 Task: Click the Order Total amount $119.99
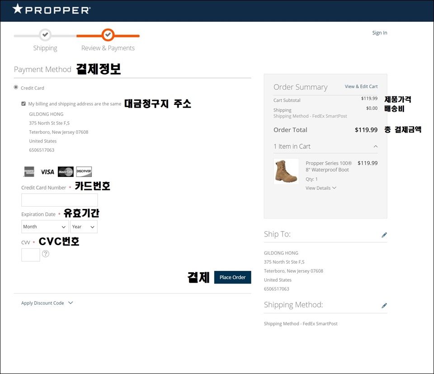(366, 130)
